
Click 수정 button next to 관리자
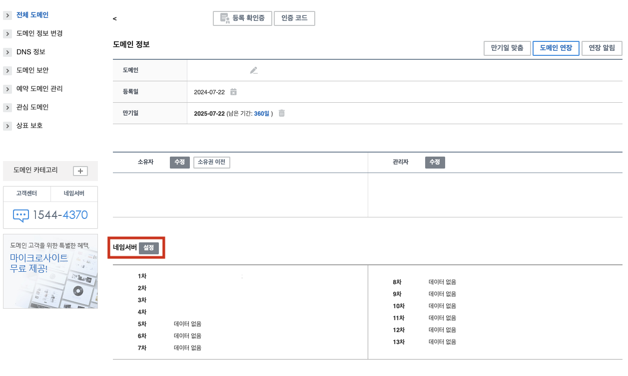pos(435,163)
